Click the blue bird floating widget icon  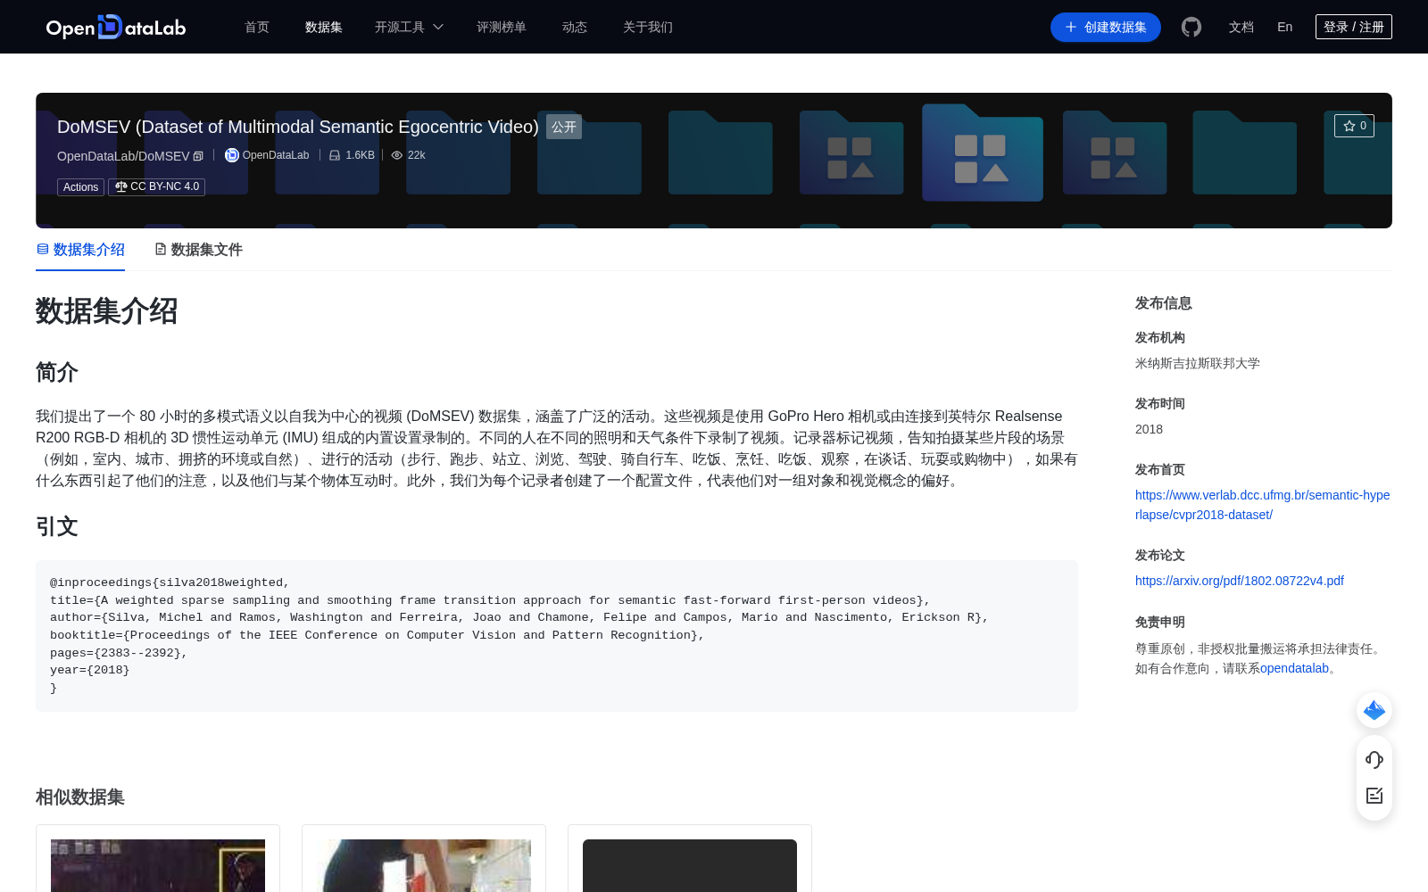coord(1374,710)
